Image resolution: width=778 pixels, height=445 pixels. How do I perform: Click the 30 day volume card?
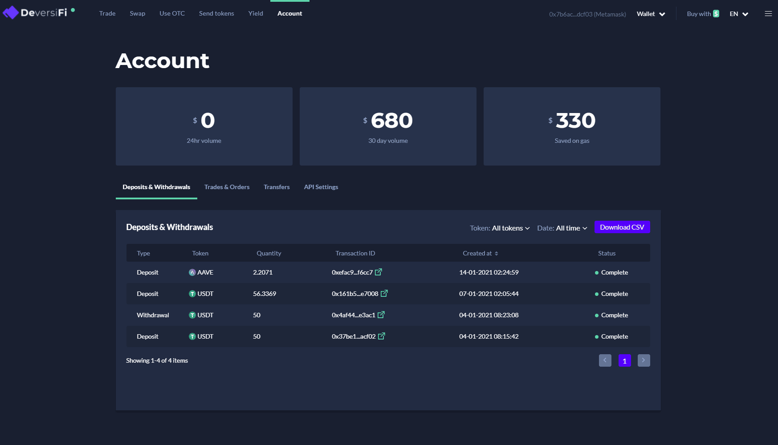click(x=388, y=126)
